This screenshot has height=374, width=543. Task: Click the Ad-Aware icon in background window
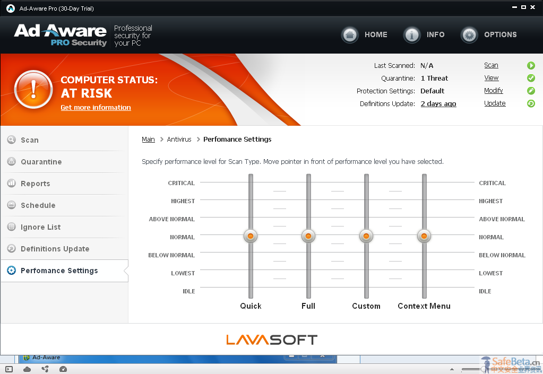[x=27, y=358]
